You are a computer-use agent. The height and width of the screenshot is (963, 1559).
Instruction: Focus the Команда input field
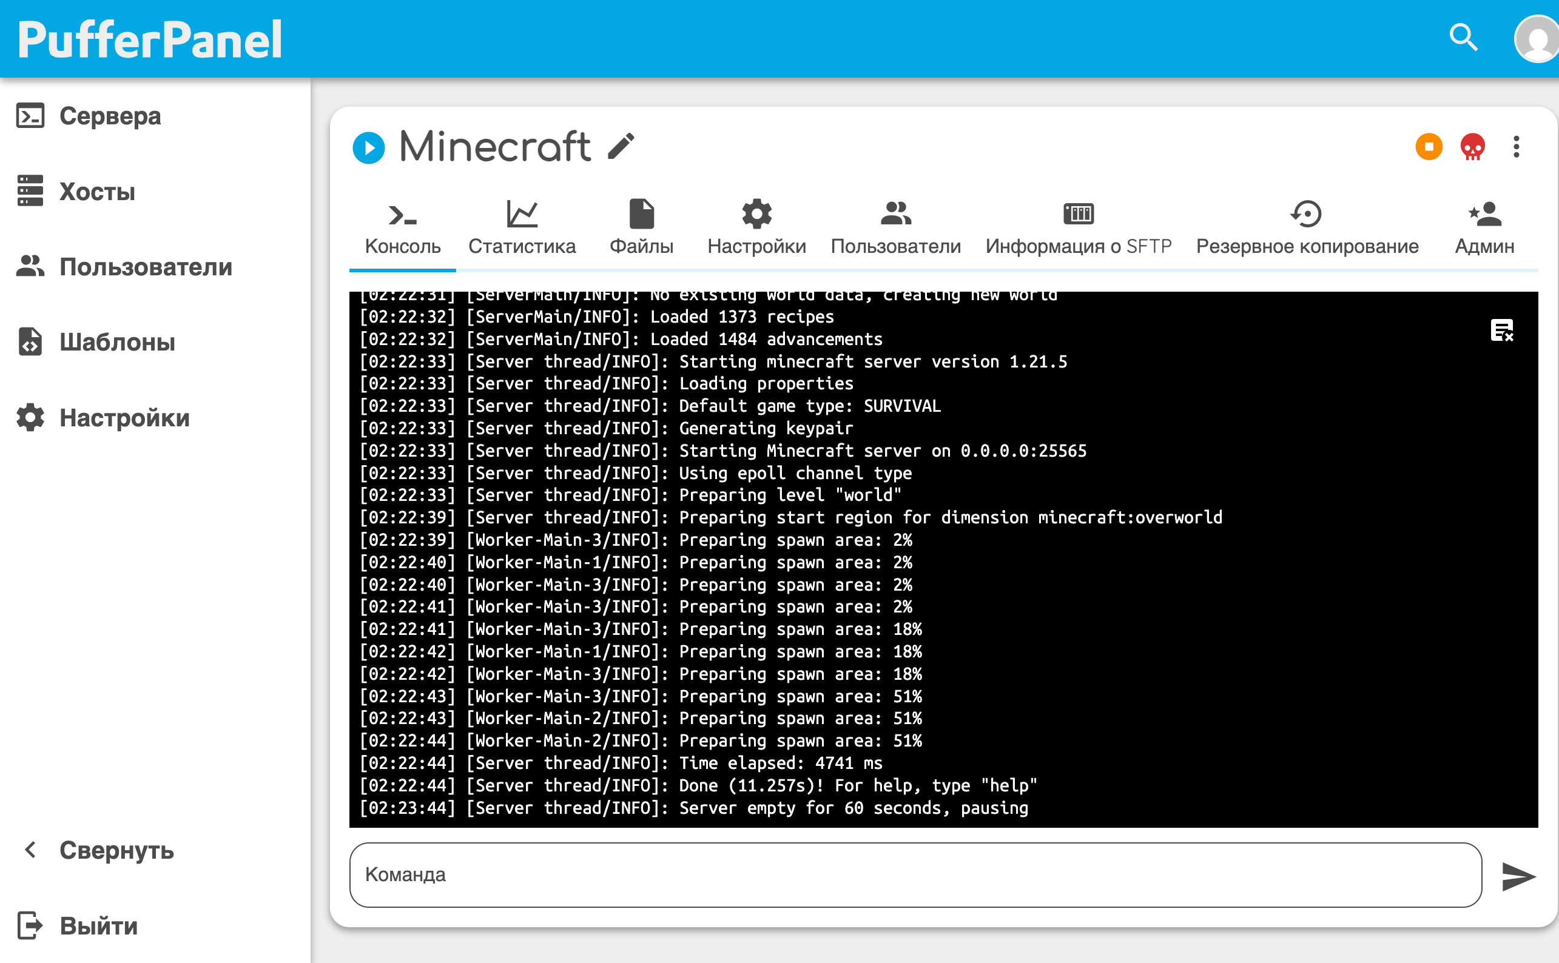coord(915,874)
